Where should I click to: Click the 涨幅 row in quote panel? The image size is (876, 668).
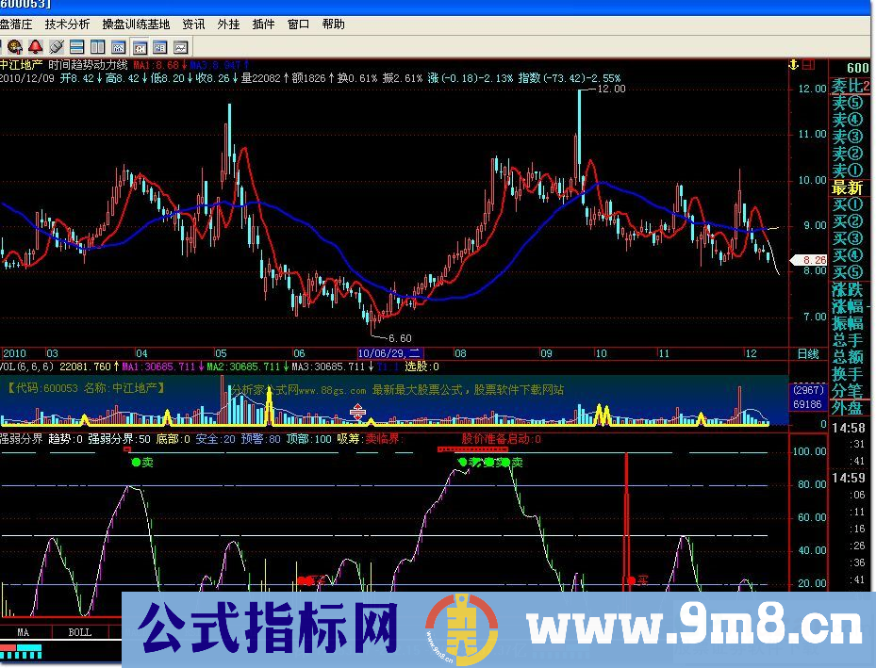point(848,306)
